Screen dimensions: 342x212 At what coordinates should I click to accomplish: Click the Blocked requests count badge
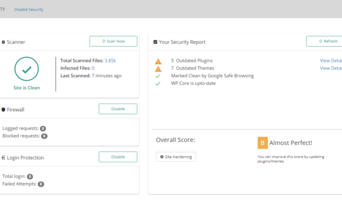click(44, 136)
